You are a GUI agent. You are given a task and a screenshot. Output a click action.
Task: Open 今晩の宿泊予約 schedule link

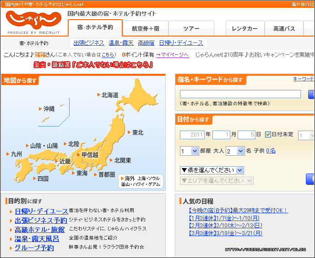pyautogui.click(x=239, y=211)
